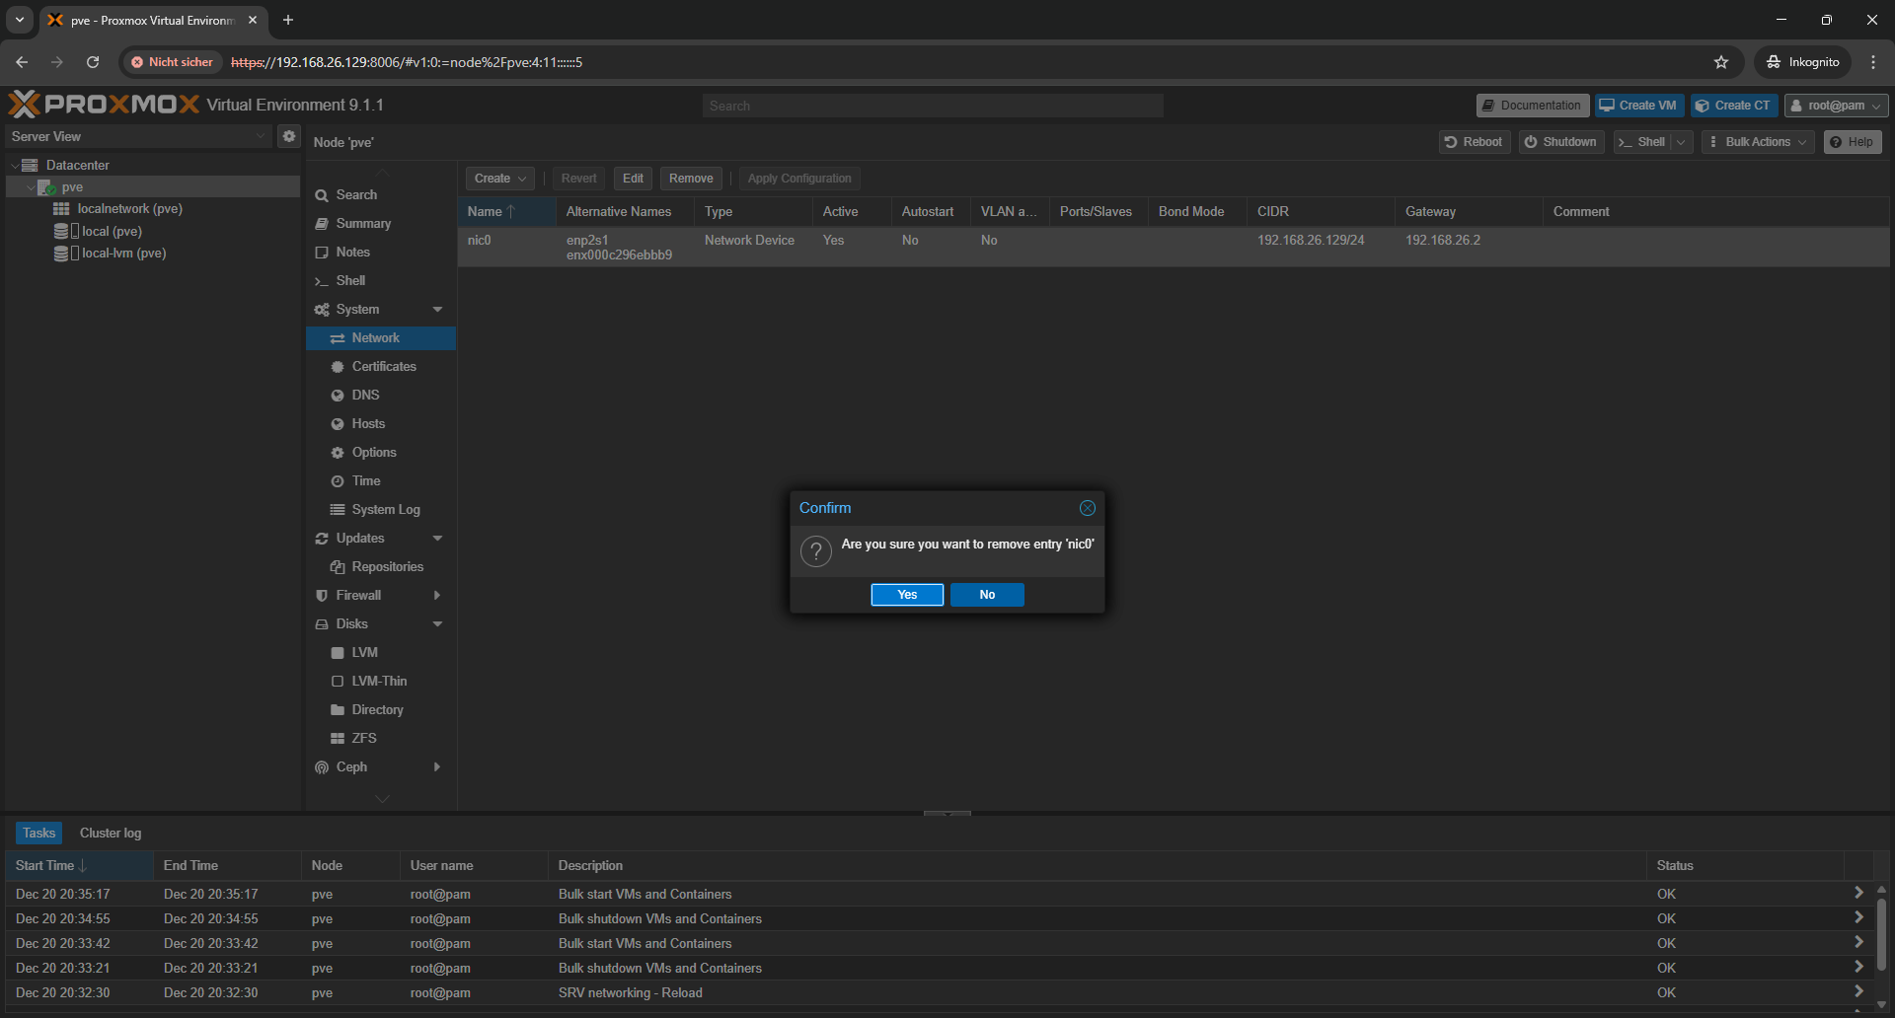Image resolution: width=1895 pixels, height=1018 pixels.
Task: Open the Certificates section icon
Action: (x=338, y=367)
